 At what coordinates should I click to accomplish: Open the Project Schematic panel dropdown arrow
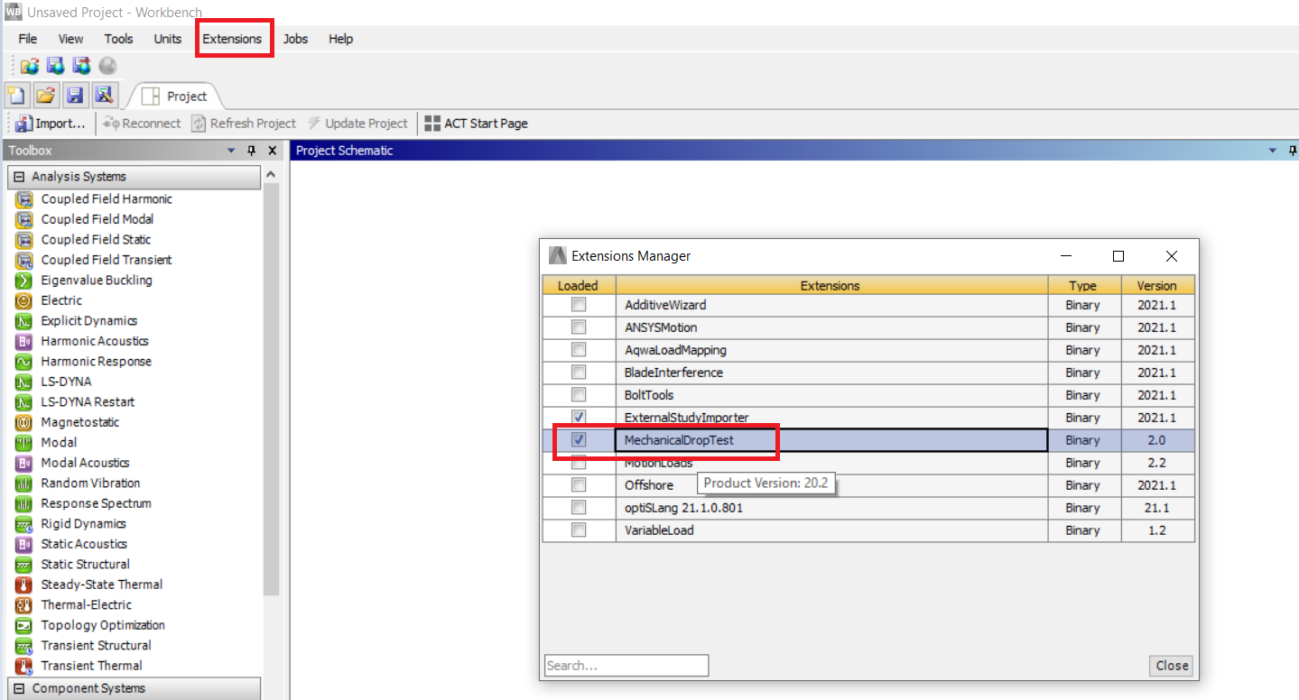[x=1273, y=151]
